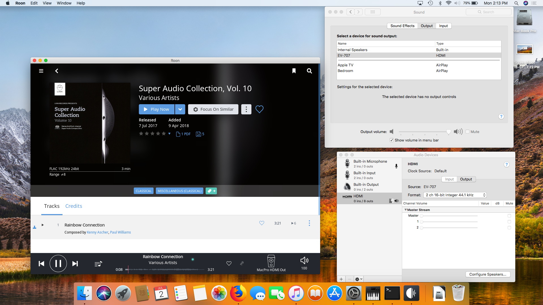Select Apple TV AirPlay output
This screenshot has width=543, height=305.
[x=419, y=65]
